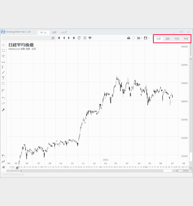Add to favorites with heart icon

pyautogui.click(x=90, y=38)
